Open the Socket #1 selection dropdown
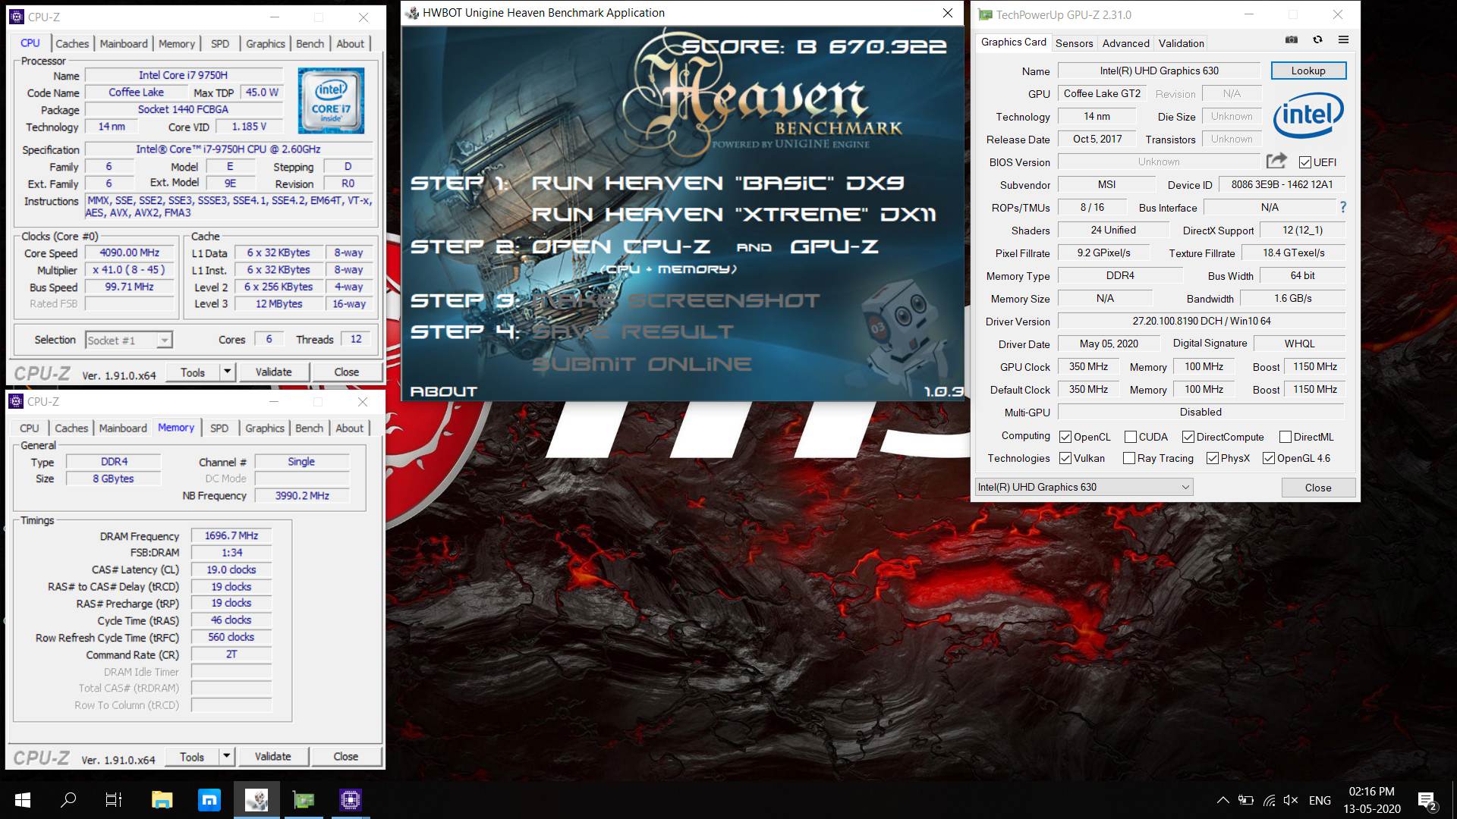This screenshot has width=1457, height=819. [128, 340]
